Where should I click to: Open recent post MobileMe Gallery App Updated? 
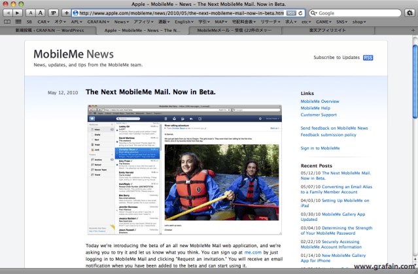point(333,216)
